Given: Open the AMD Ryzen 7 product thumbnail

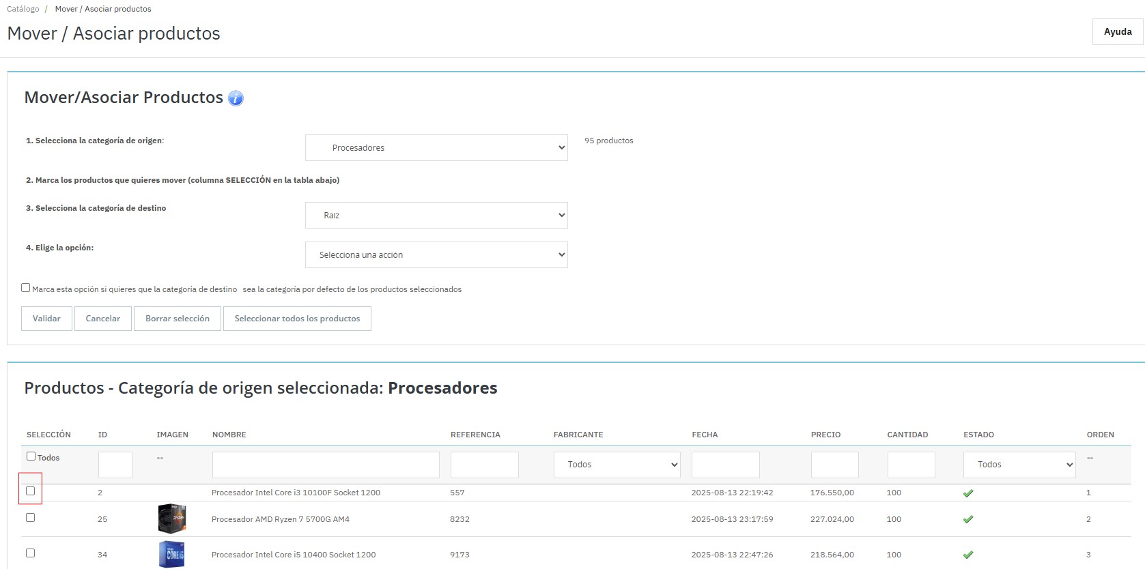Looking at the screenshot, I should (x=172, y=519).
